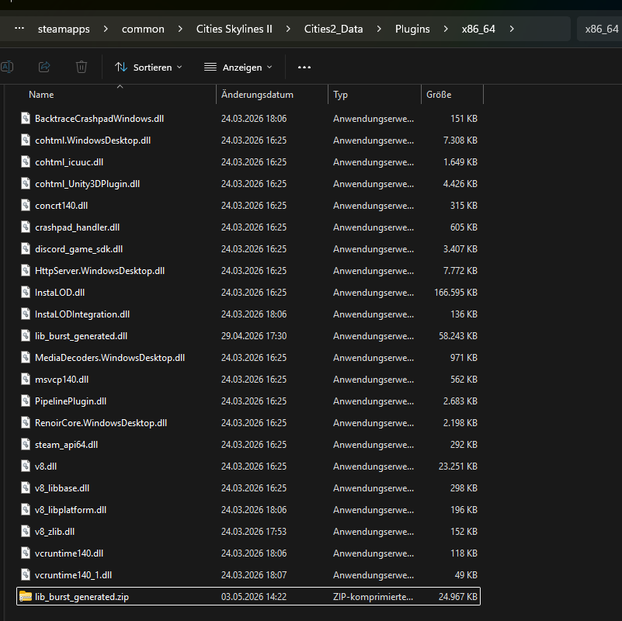Click the BacktraceCrashpadWindows.dll file icon

pos(26,118)
